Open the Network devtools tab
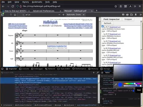Image resolution: width=143 pixels, height=107 pixels. point(50,69)
